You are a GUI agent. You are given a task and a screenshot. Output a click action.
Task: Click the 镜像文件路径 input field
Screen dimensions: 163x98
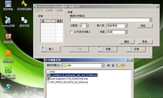click(x=110, y=20)
